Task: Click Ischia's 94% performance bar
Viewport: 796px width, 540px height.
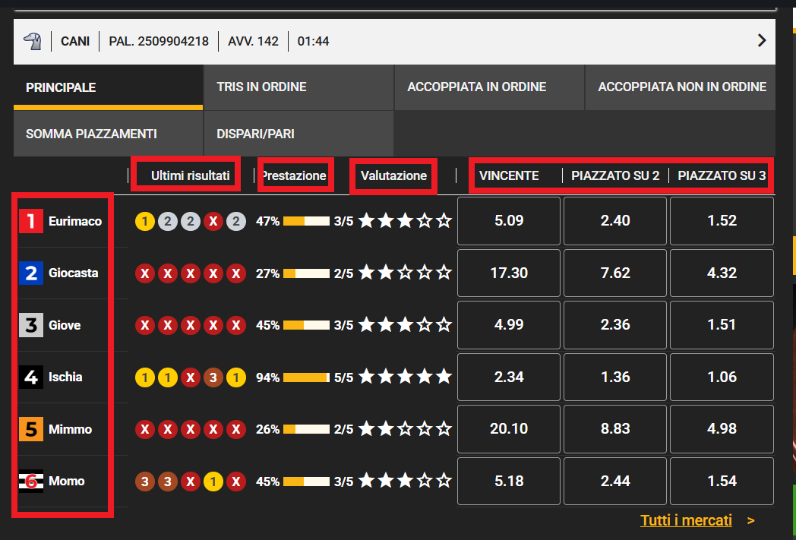Action: (x=306, y=377)
